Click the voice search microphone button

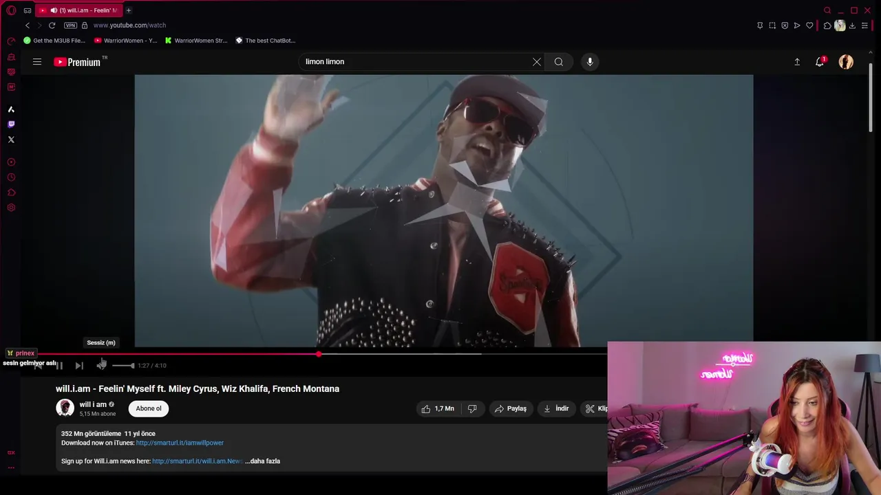pos(590,62)
